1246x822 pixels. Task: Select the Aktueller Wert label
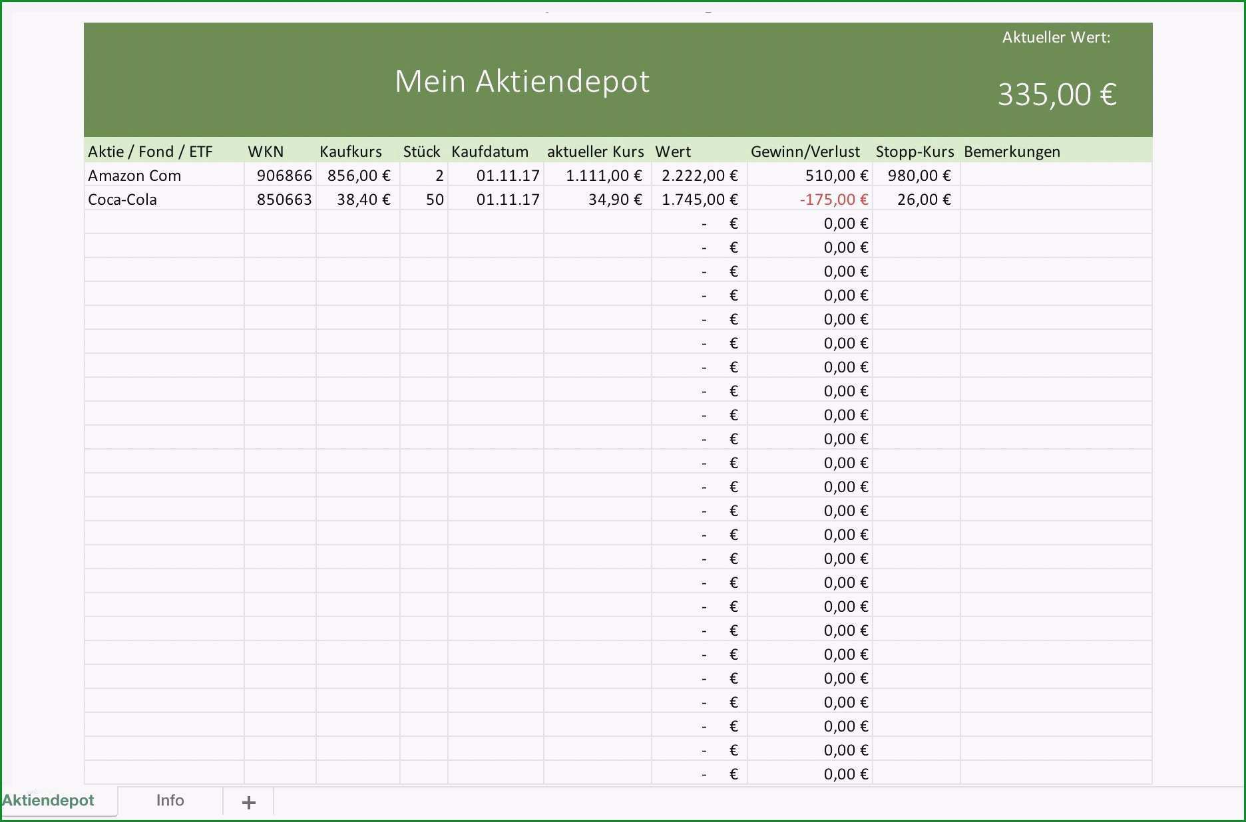pyautogui.click(x=1056, y=37)
